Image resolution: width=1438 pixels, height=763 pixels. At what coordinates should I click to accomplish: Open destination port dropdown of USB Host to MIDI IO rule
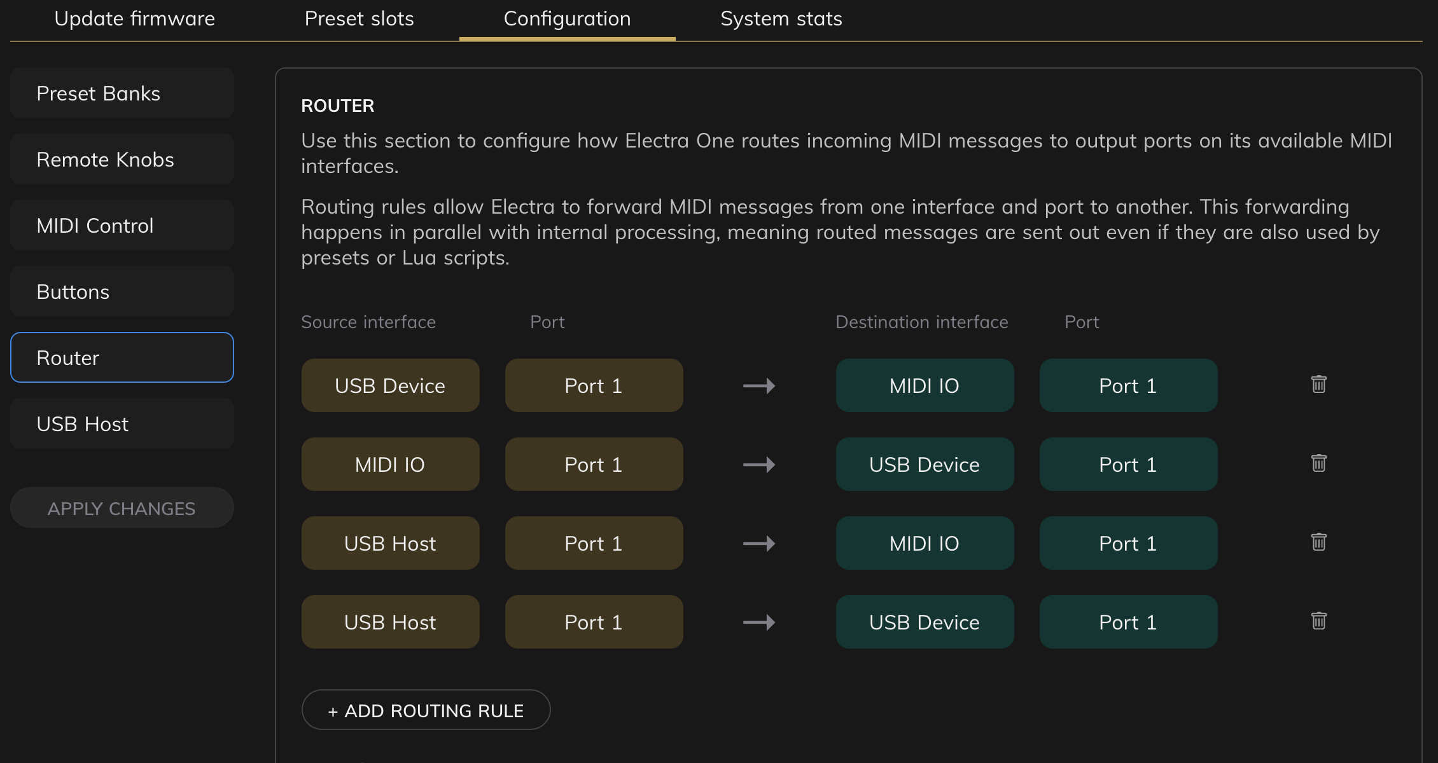(x=1128, y=543)
